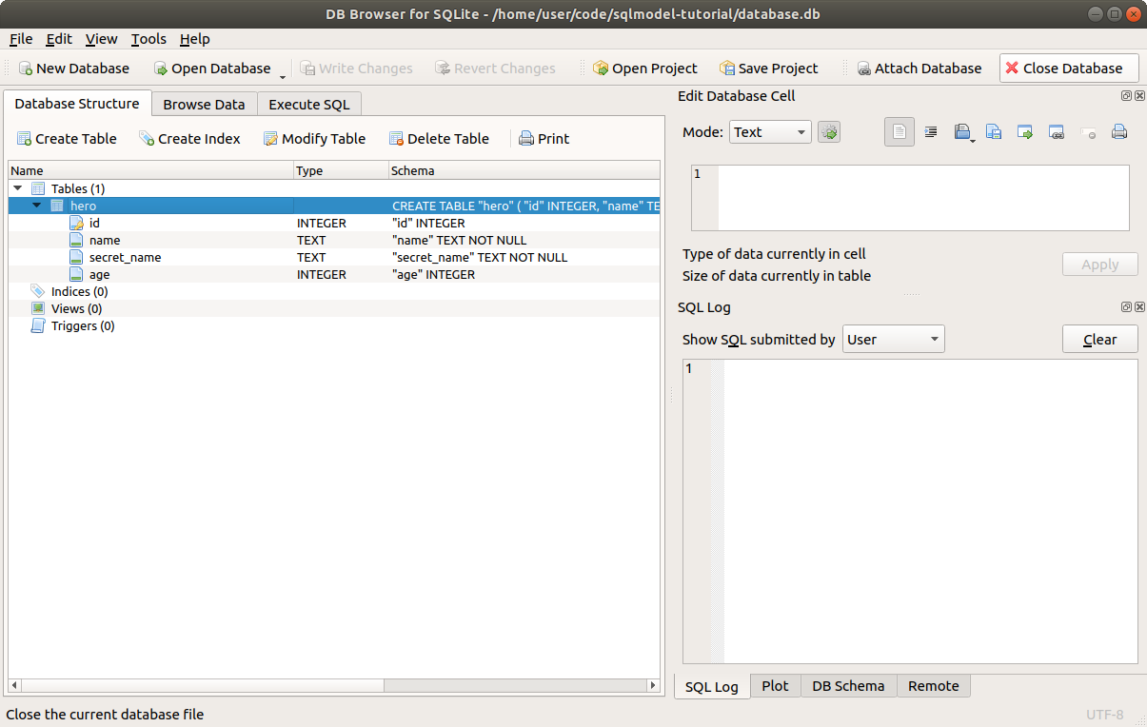
Task: Open the Mode dropdown showing Text
Action: coord(770,132)
